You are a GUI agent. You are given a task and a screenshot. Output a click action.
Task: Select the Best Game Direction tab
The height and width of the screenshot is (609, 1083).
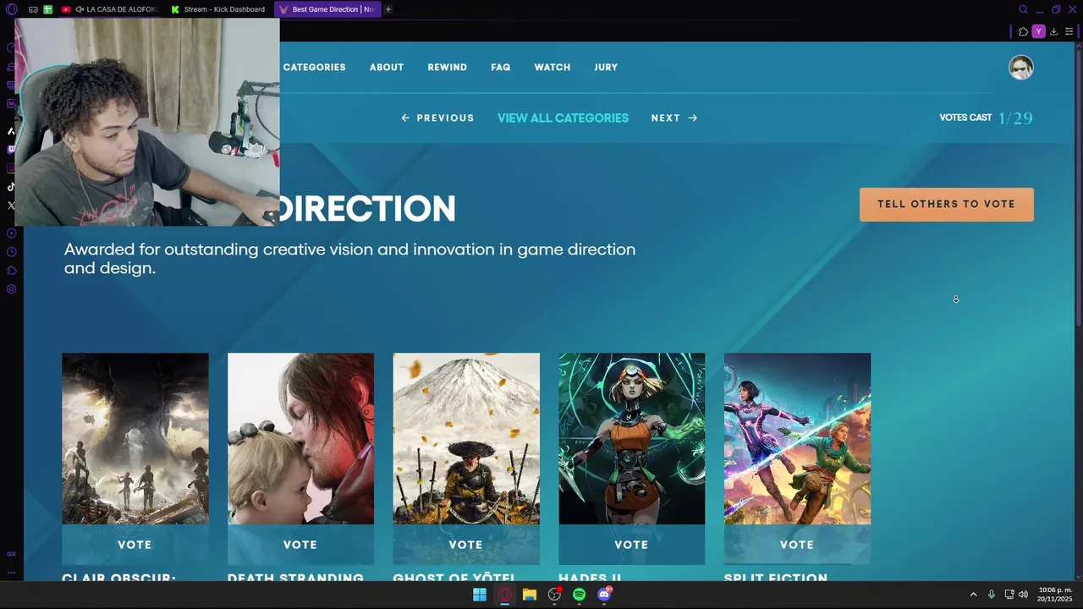327,9
